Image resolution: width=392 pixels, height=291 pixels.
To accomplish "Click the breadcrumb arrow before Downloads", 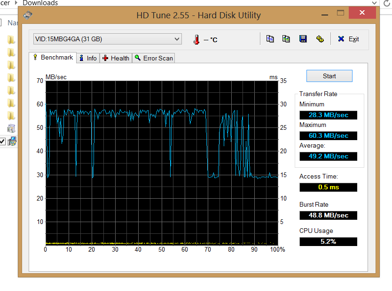I will point(16,3).
